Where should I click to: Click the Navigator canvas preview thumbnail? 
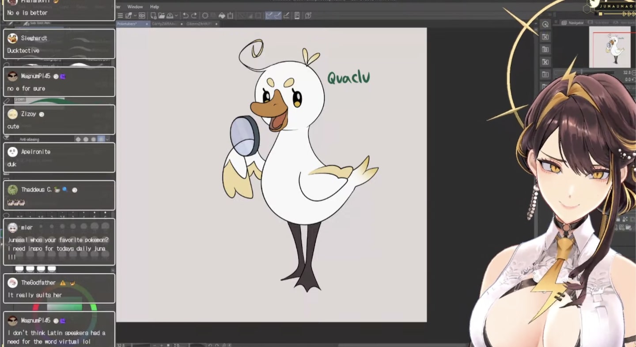coord(610,47)
